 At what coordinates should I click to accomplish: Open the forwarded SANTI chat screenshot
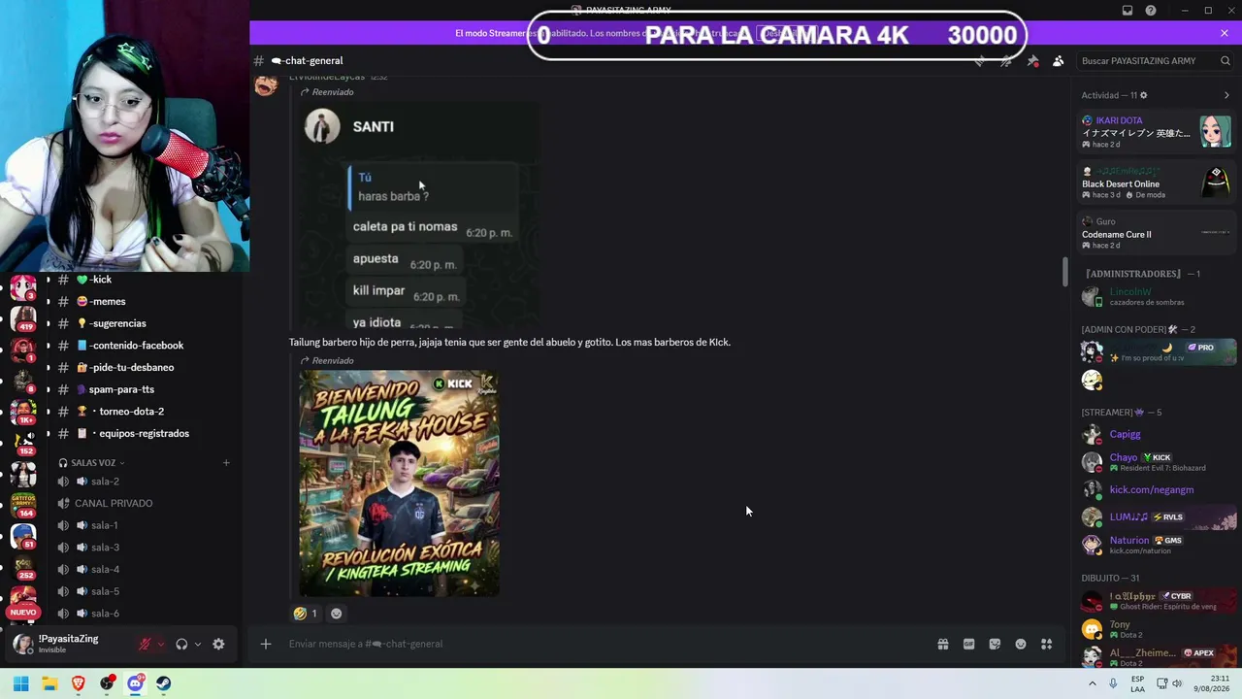coord(419,216)
